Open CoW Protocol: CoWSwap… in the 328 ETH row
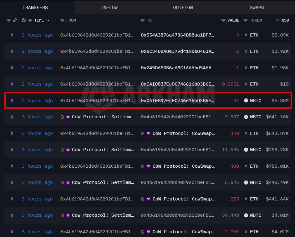This screenshot has height=237, width=295. coord(183,133)
